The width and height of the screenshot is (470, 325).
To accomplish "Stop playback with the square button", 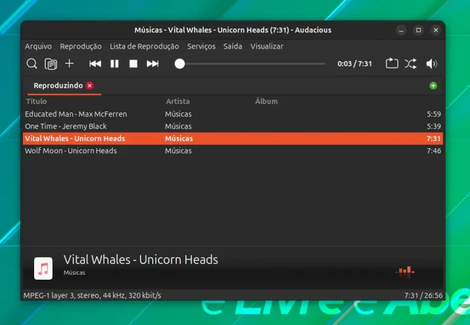I will tap(133, 64).
